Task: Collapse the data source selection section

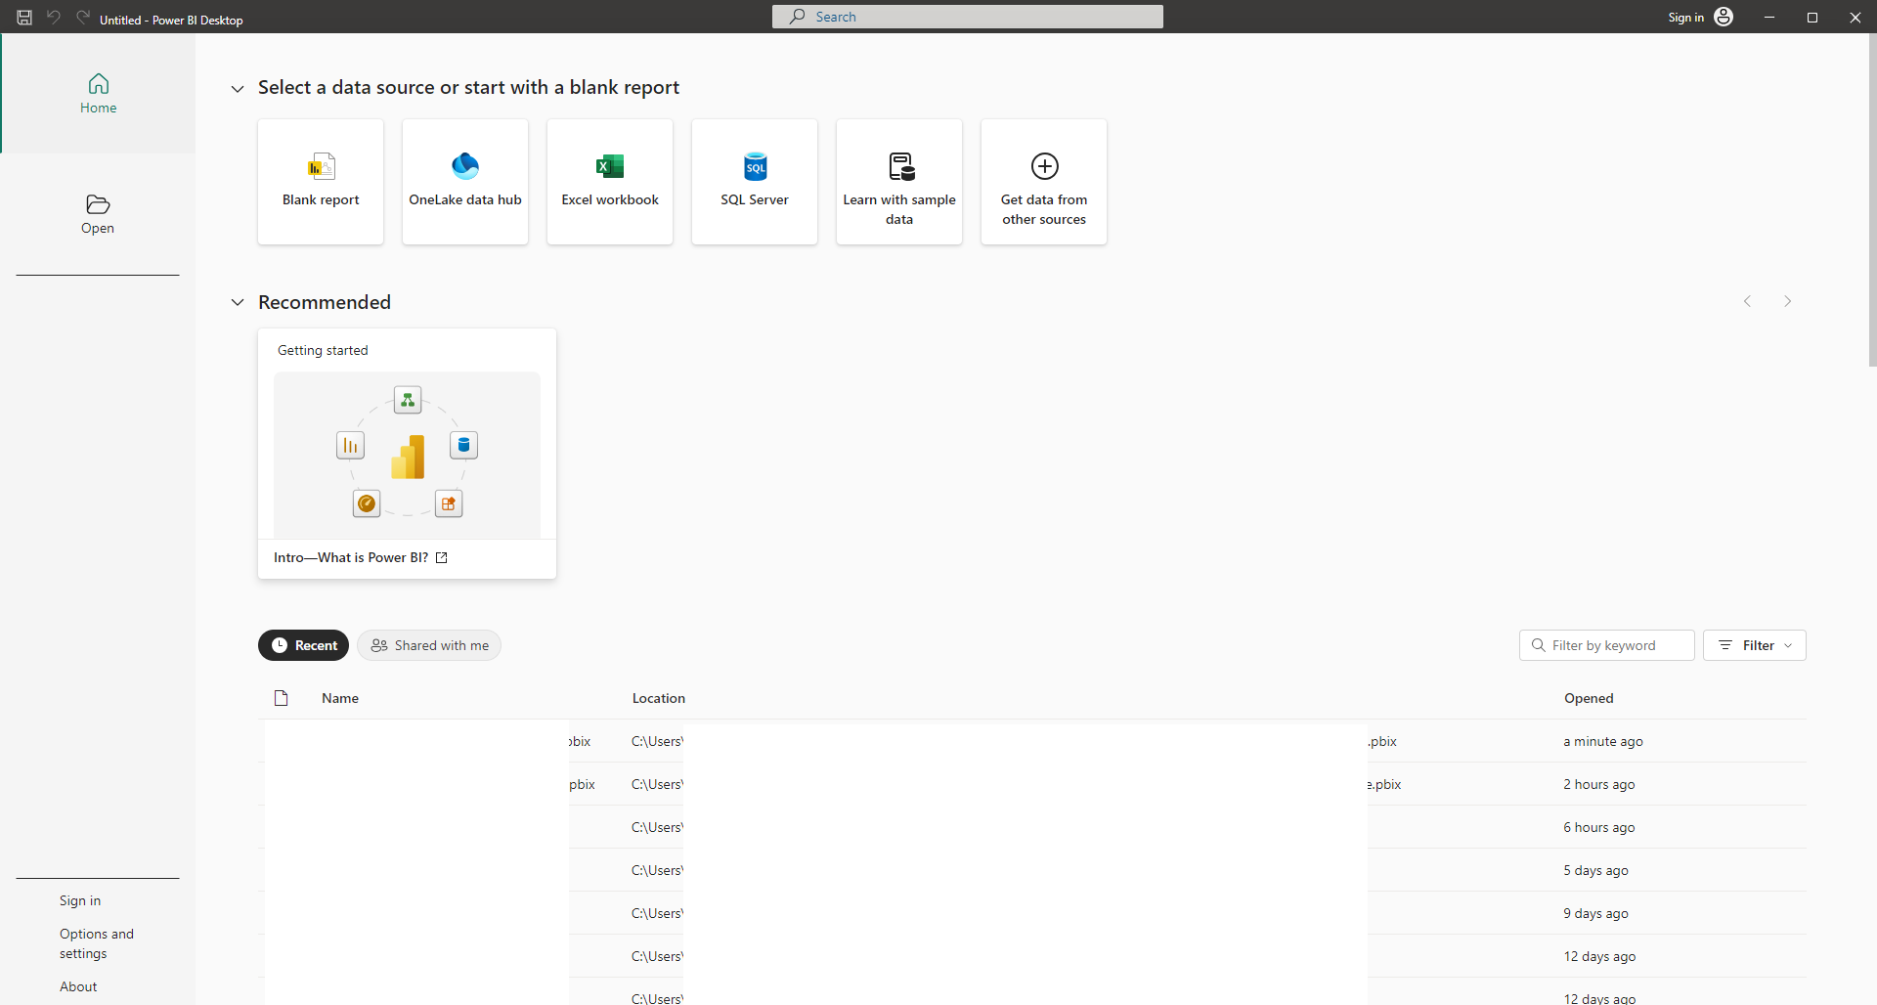Action: click(x=238, y=88)
